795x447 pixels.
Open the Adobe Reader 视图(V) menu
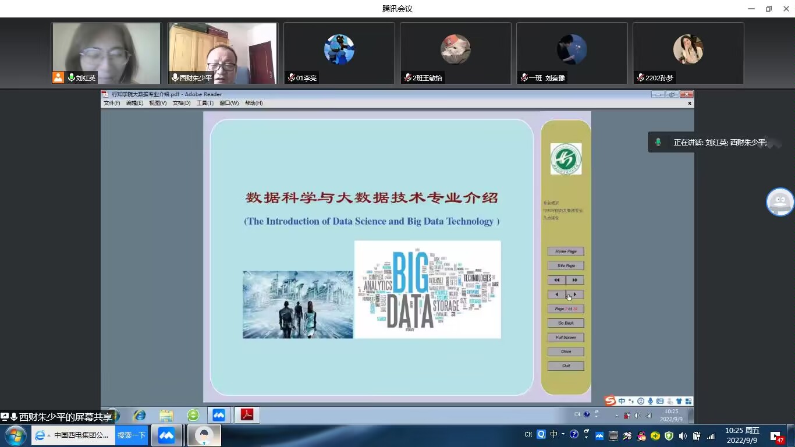[x=158, y=103]
